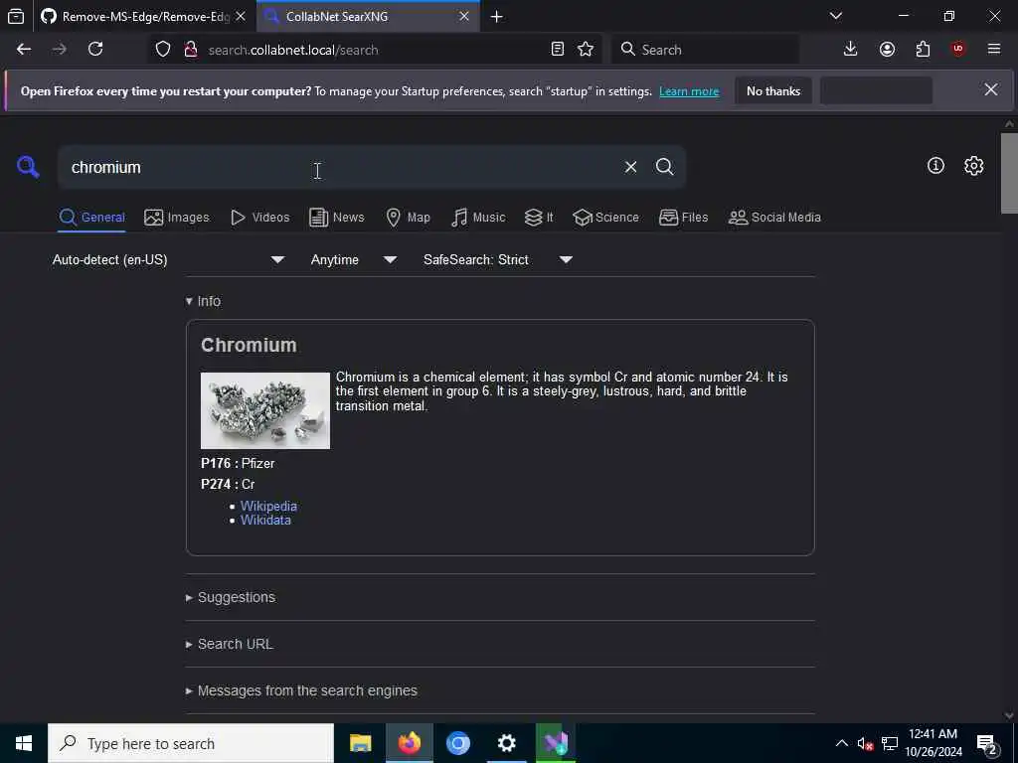Open the language Auto-detect dropdown
1018x763 pixels.
169,259
